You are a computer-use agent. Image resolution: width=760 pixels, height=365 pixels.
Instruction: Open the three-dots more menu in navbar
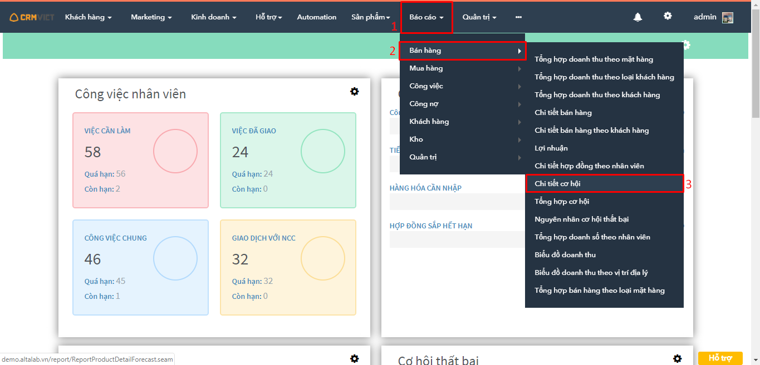(x=518, y=17)
